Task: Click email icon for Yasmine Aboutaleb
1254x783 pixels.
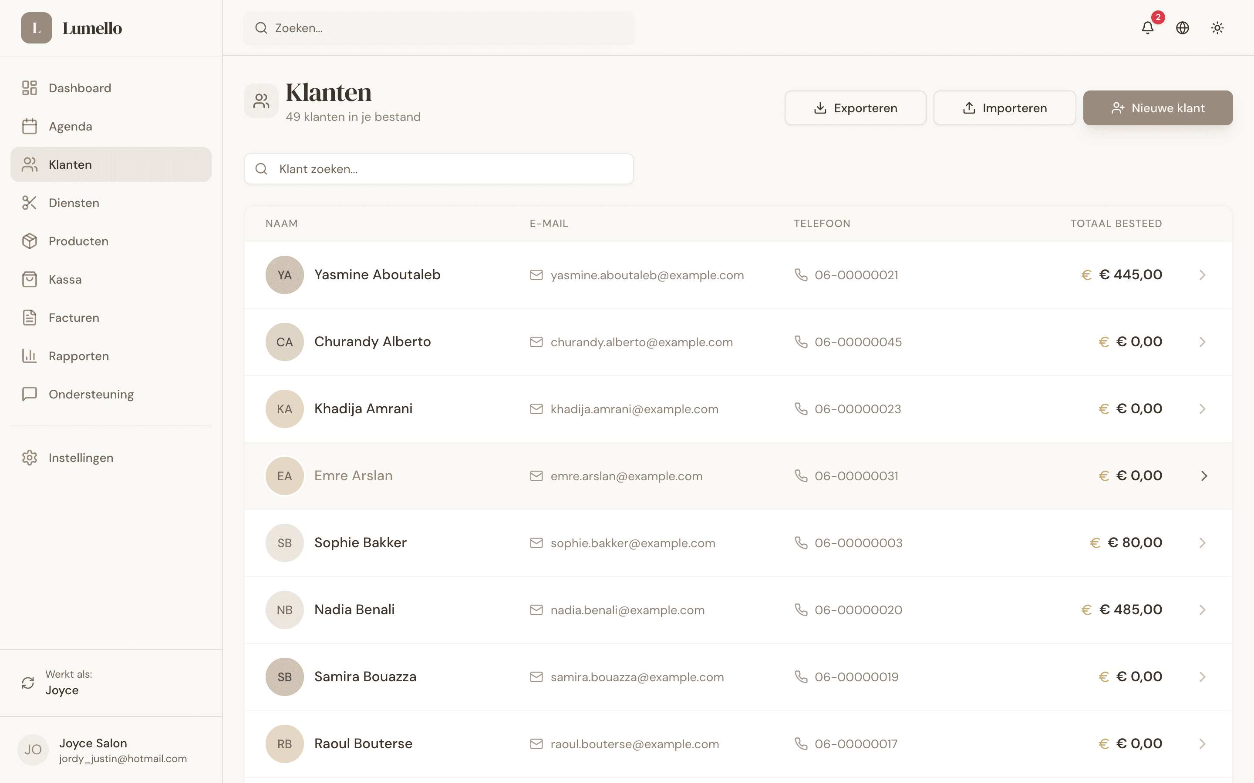Action: [x=536, y=275]
